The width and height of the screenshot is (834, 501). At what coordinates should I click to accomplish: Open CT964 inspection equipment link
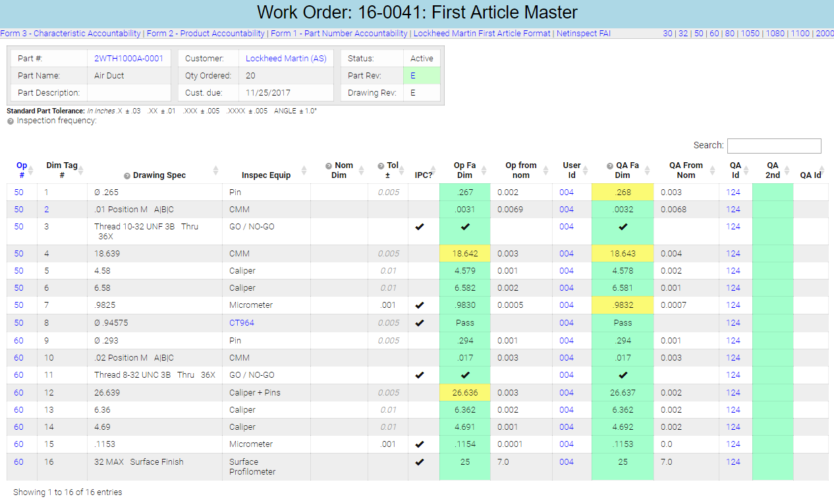coord(242,323)
